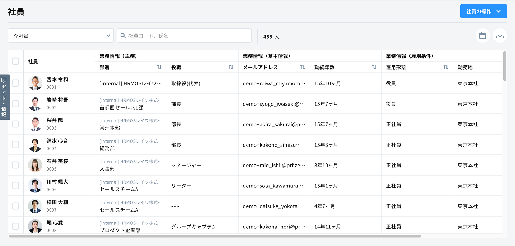Image resolution: width=515 pixels, height=246 pixels.
Task: Toggle the select-all header checkbox
Action: 15,61
